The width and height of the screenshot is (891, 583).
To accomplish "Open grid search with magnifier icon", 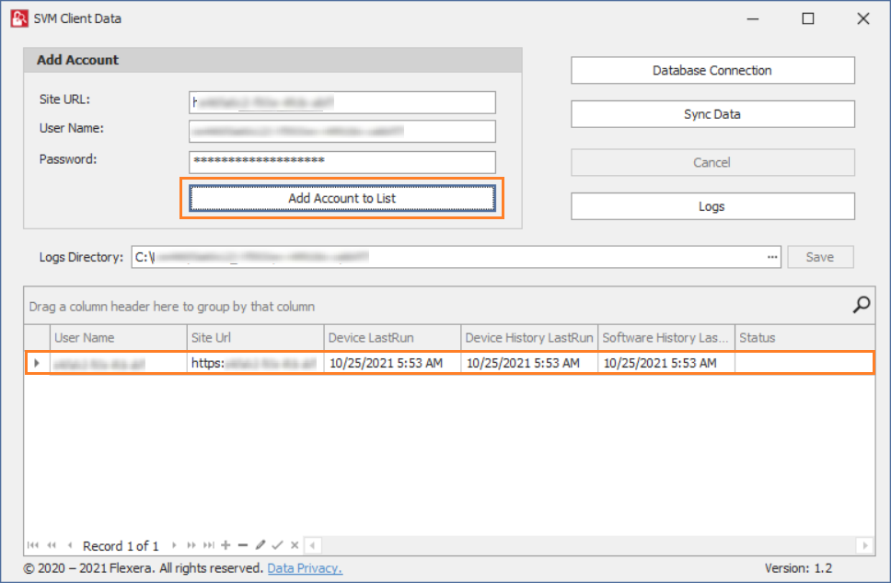I will point(862,305).
